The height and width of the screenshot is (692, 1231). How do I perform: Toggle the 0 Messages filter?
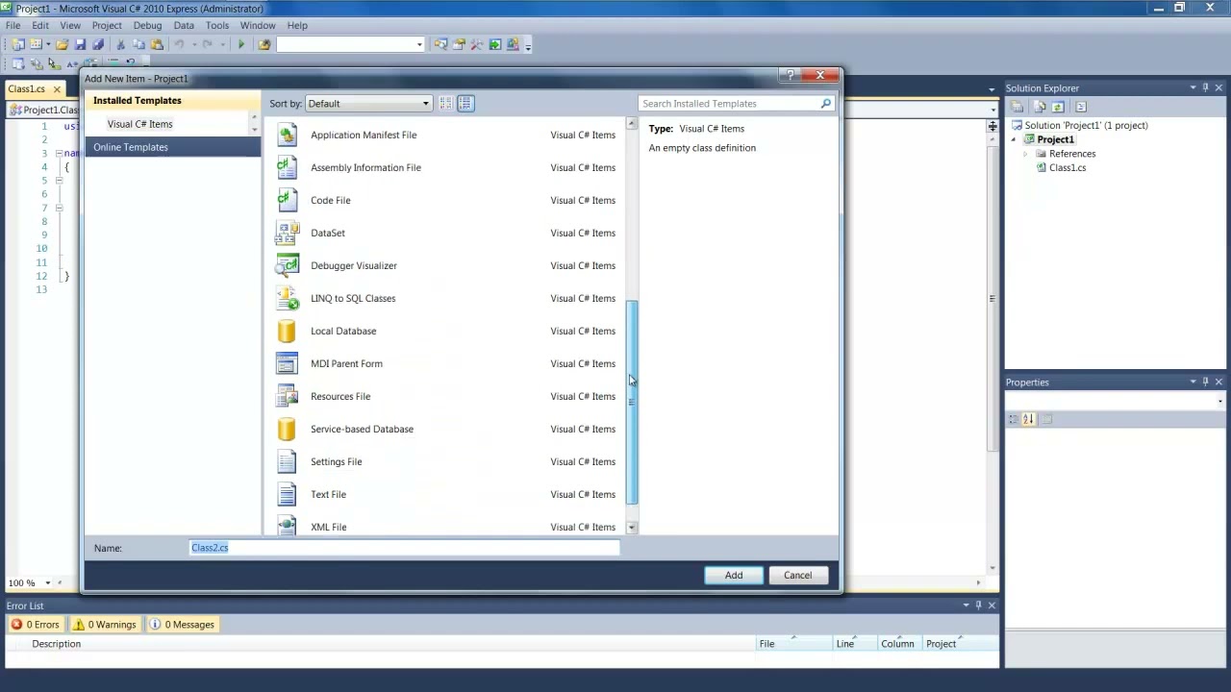tap(182, 625)
